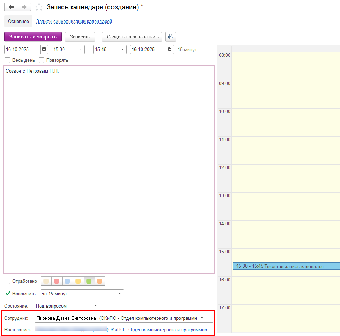
Task: Enable the Весь день checkbox
Action: click(x=8, y=60)
